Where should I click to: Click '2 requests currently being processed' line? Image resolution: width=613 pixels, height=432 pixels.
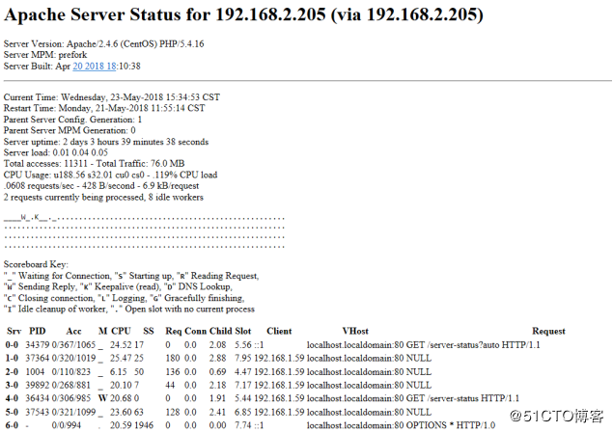coord(103,197)
